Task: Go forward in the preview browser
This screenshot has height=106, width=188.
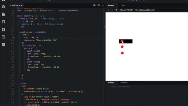Action: (112, 10)
